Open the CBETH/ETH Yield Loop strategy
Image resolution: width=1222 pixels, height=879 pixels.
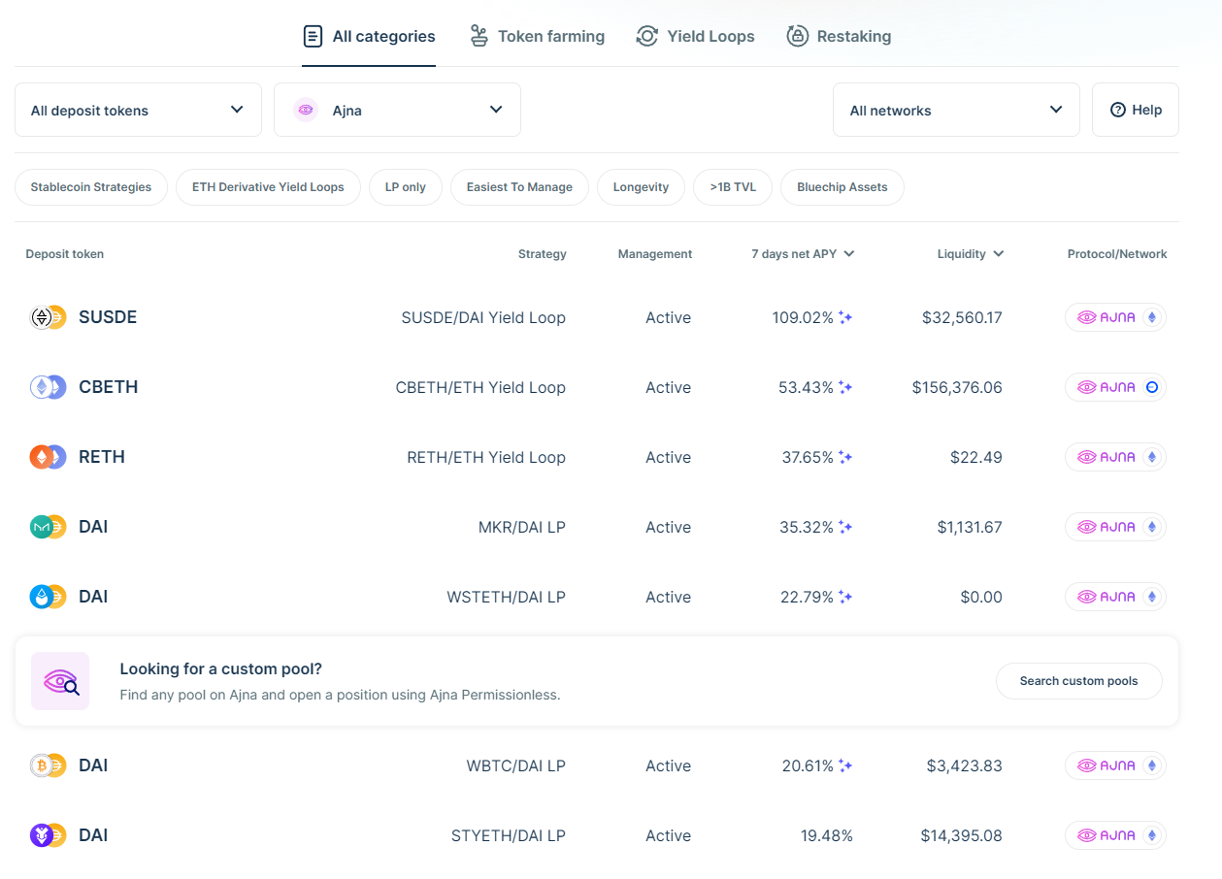click(480, 387)
